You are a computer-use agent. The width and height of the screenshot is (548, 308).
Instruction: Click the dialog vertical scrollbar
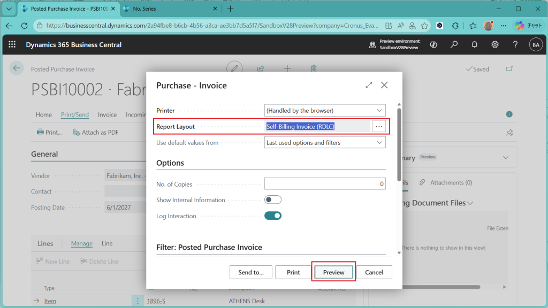coord(398,144)
